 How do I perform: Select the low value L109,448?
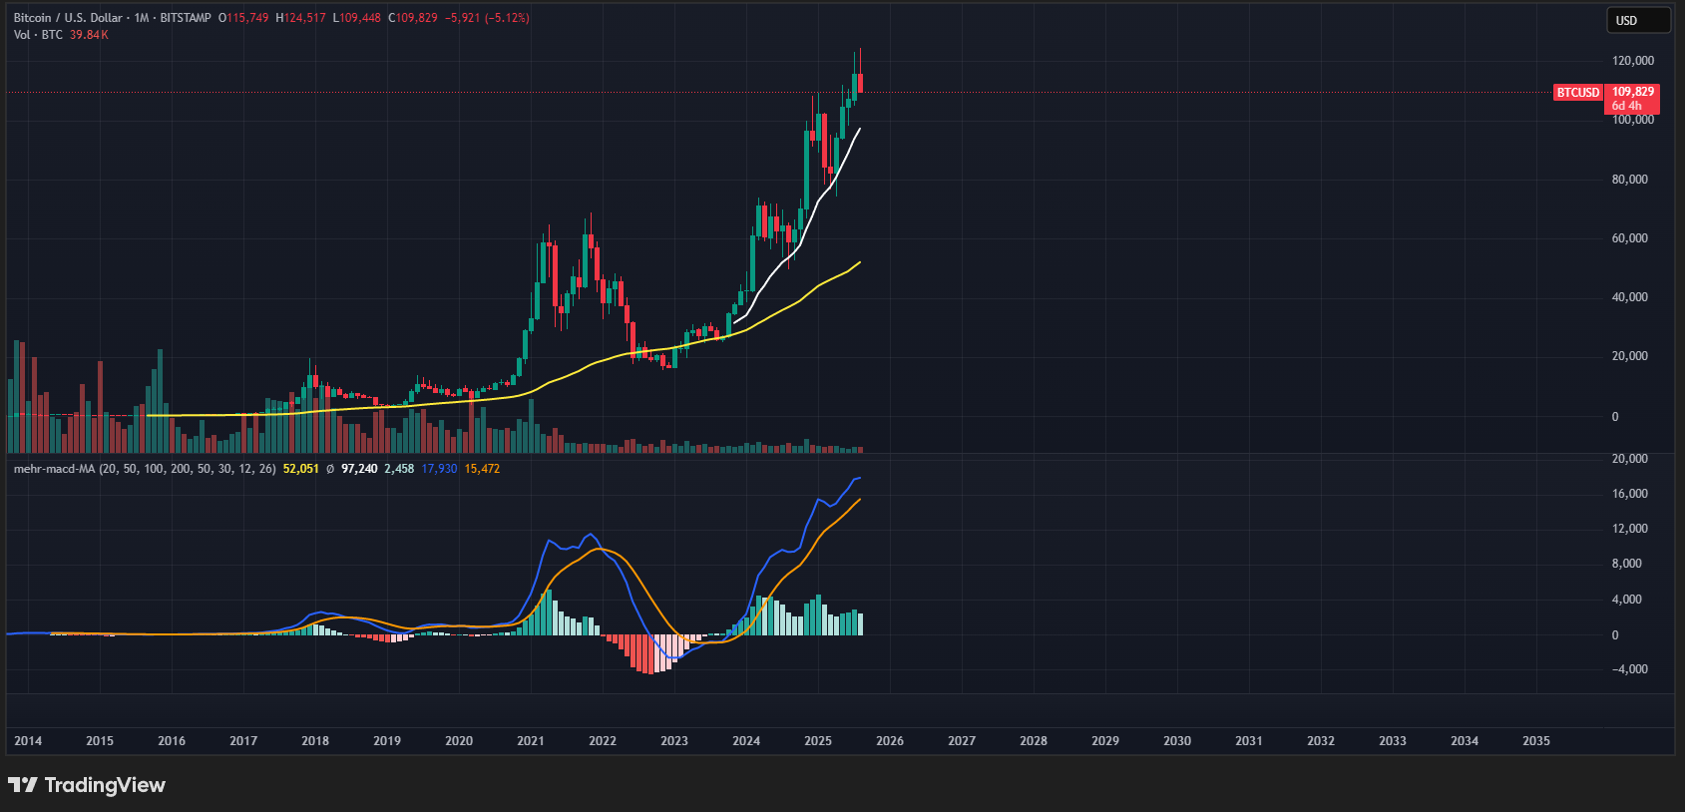coord(357,18)
